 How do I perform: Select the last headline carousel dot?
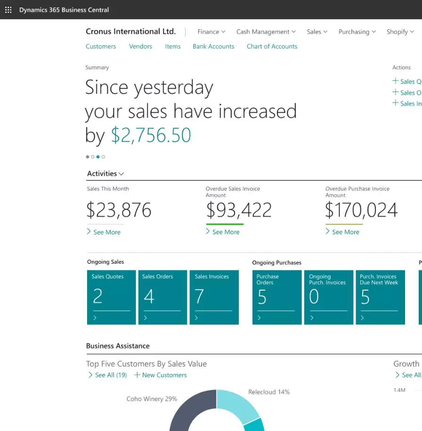pos(104,157)
